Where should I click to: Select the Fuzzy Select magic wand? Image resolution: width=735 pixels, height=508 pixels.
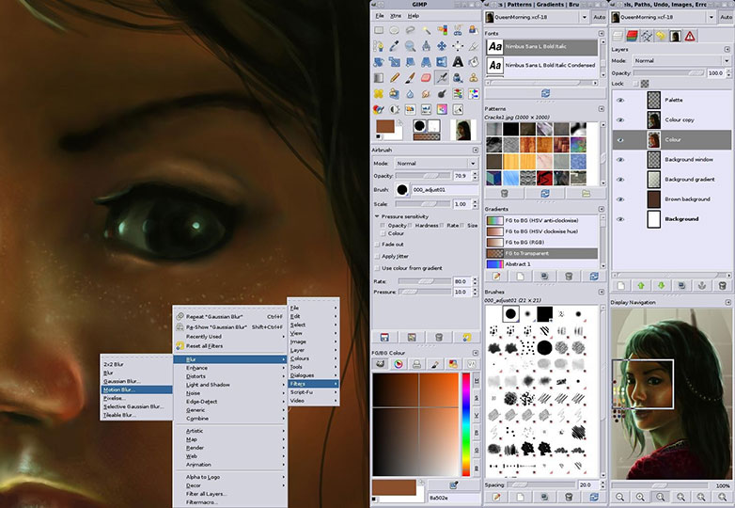point(426,30)
